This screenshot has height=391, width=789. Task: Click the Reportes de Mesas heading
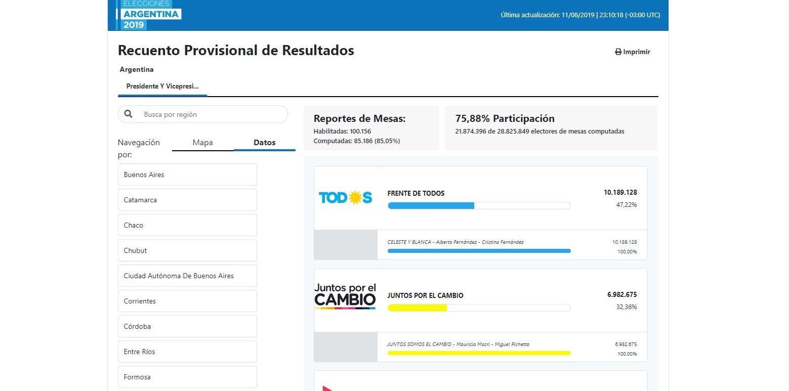(x=360, y=118)
